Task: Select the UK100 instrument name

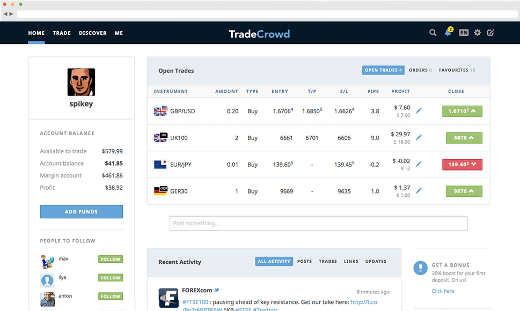Action: (179, 138)
